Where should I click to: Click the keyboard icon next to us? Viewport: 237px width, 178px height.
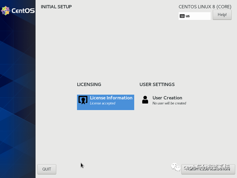click(182, 16)
